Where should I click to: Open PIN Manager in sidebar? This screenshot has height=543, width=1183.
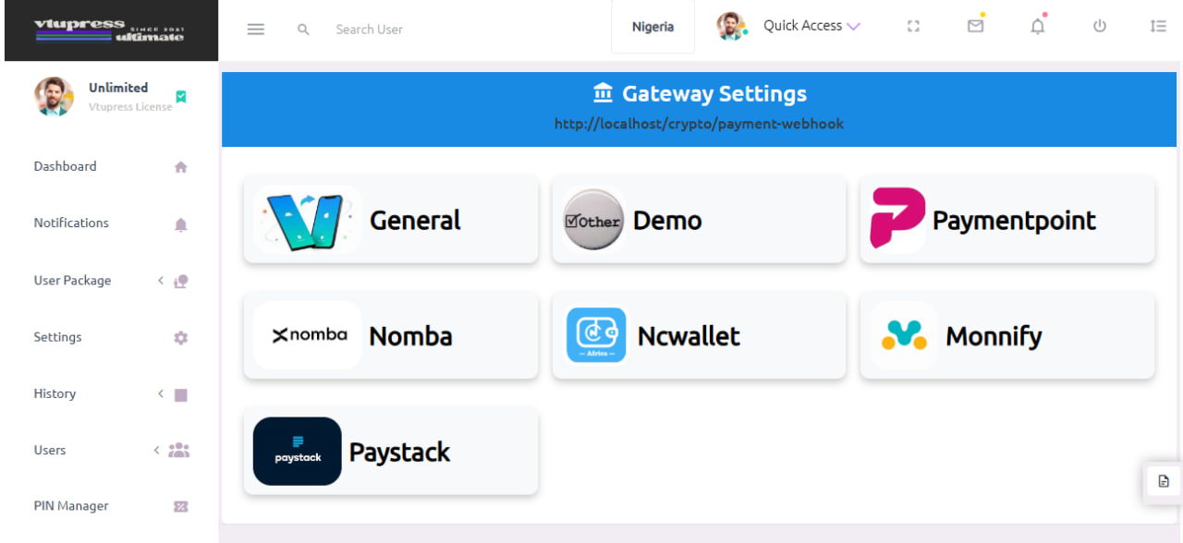click(x=71, y=506)
